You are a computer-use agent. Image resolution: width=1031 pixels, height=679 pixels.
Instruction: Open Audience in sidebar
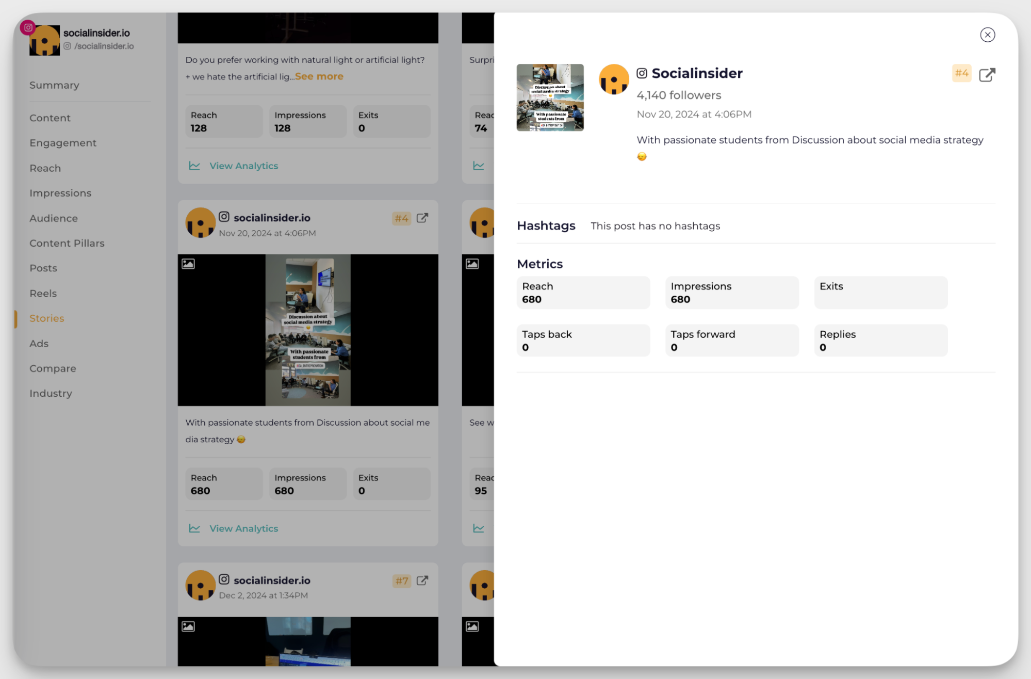tap(54, 218)
